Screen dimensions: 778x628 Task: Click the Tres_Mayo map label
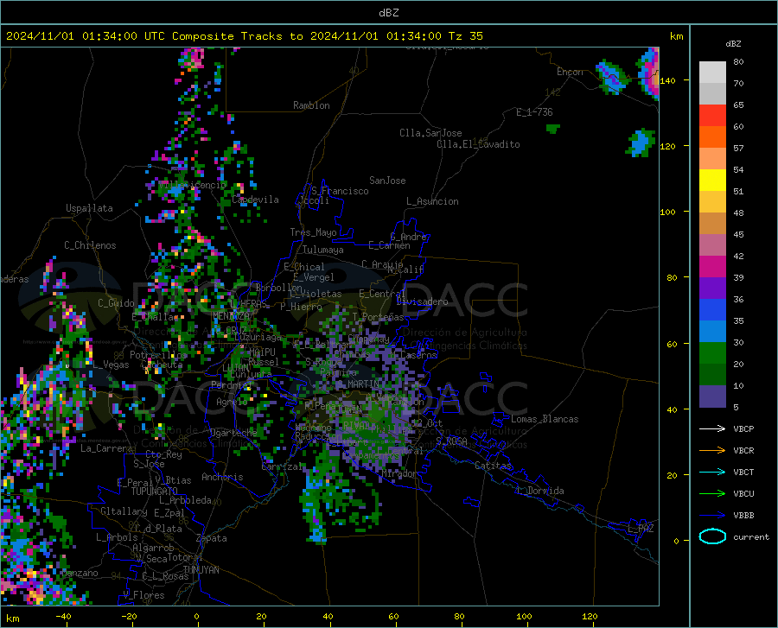[313, 232]
